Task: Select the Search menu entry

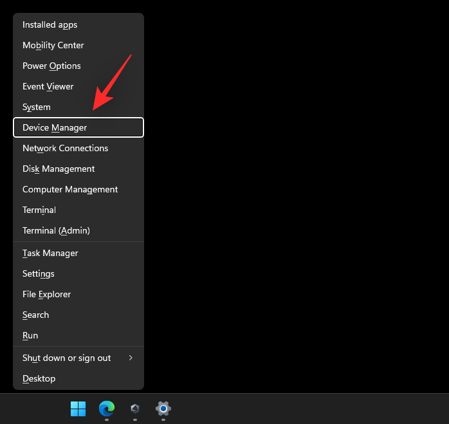Action: 78,315
